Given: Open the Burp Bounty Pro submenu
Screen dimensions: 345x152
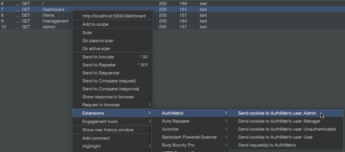Looking at the screenshot, I should click(x=190, y=145).
